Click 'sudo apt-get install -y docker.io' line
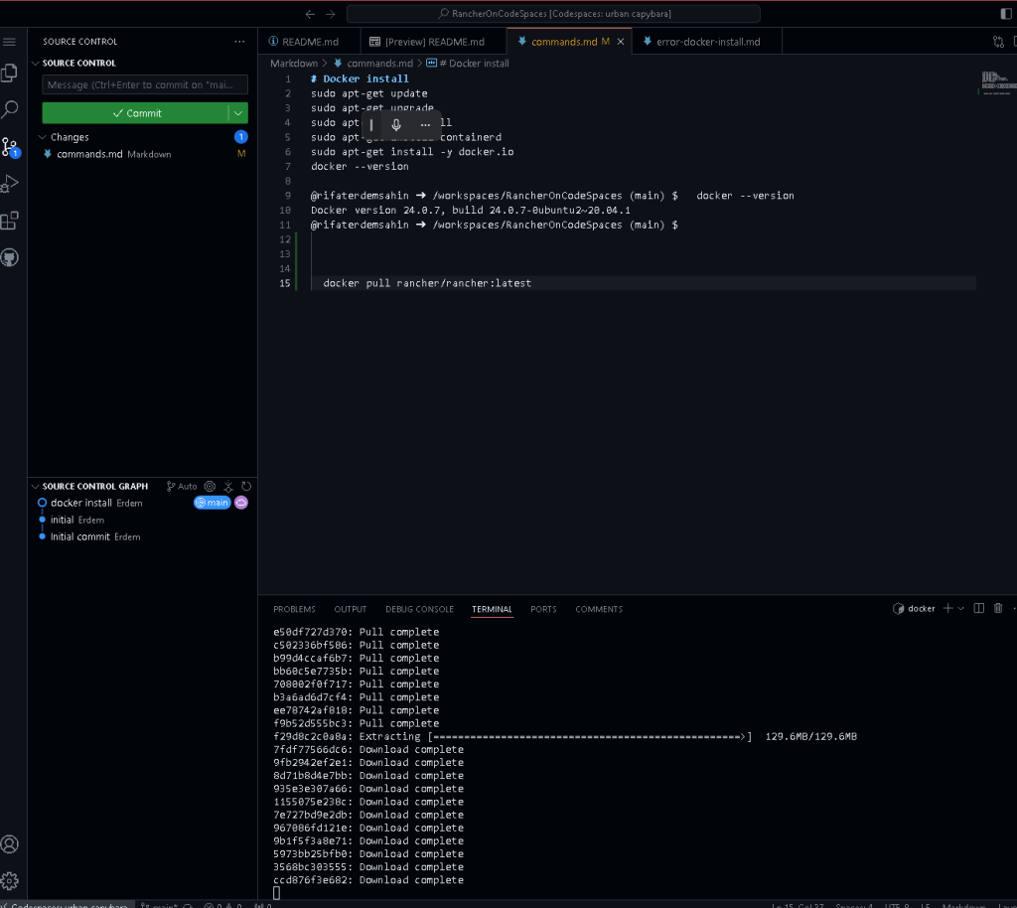The image size is (1017, 908). [412, 152]
